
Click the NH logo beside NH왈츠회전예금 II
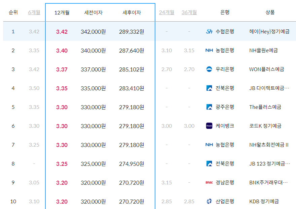click(x=209, y=145)
